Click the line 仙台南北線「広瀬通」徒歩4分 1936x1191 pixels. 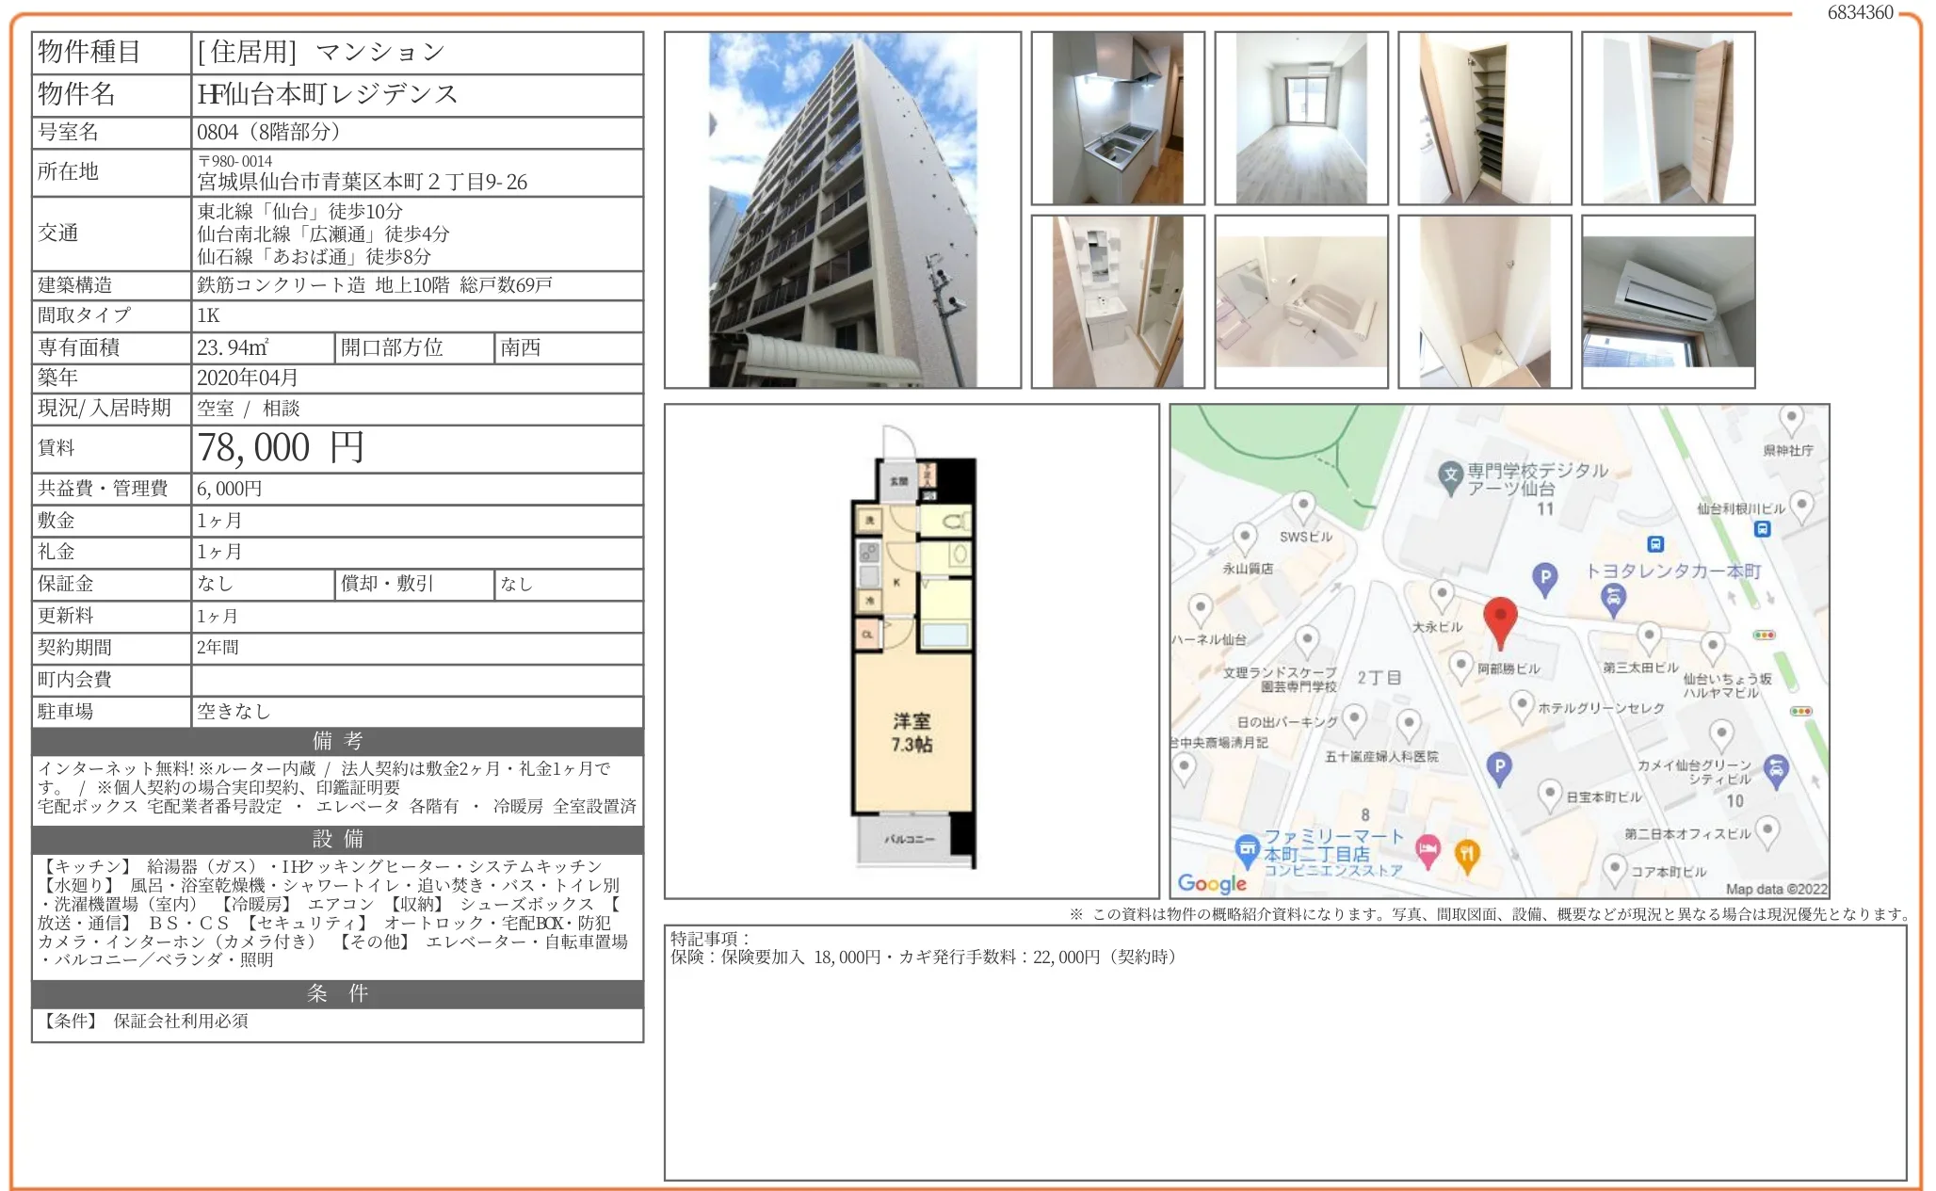[x=324, y=233]
